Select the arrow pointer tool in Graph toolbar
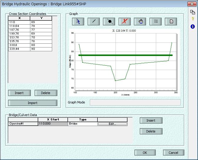This screenshot has height=160, width=198. [78, 21]
